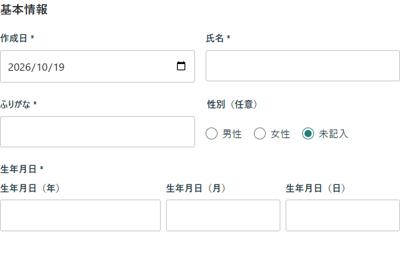The height and width of the screenshot is (263, 400).
Task: Select the 女性 radio button
Action: 260,133
